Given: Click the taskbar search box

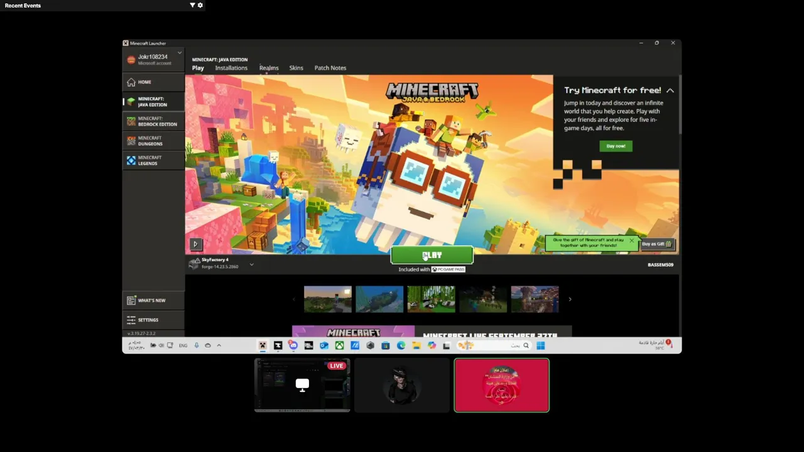Looking at the screenshot, I should 494,345.
